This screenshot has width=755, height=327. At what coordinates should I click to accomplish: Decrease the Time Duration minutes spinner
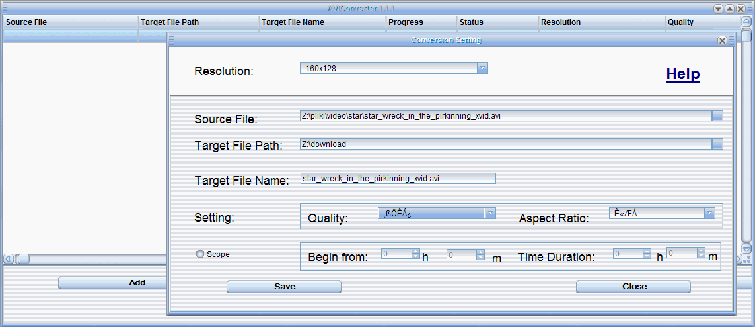[701, 256]
